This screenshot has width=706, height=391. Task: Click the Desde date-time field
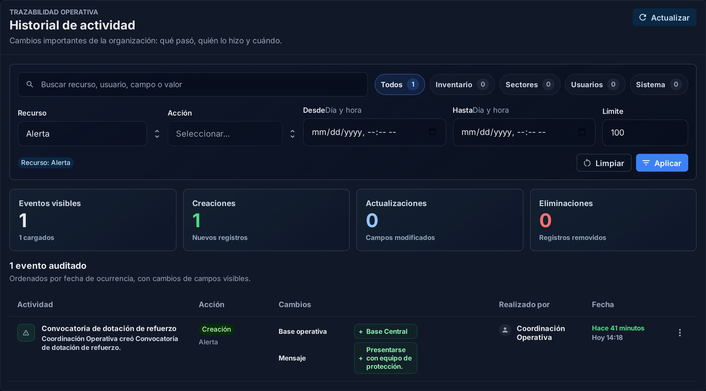(x=374, y=132)
